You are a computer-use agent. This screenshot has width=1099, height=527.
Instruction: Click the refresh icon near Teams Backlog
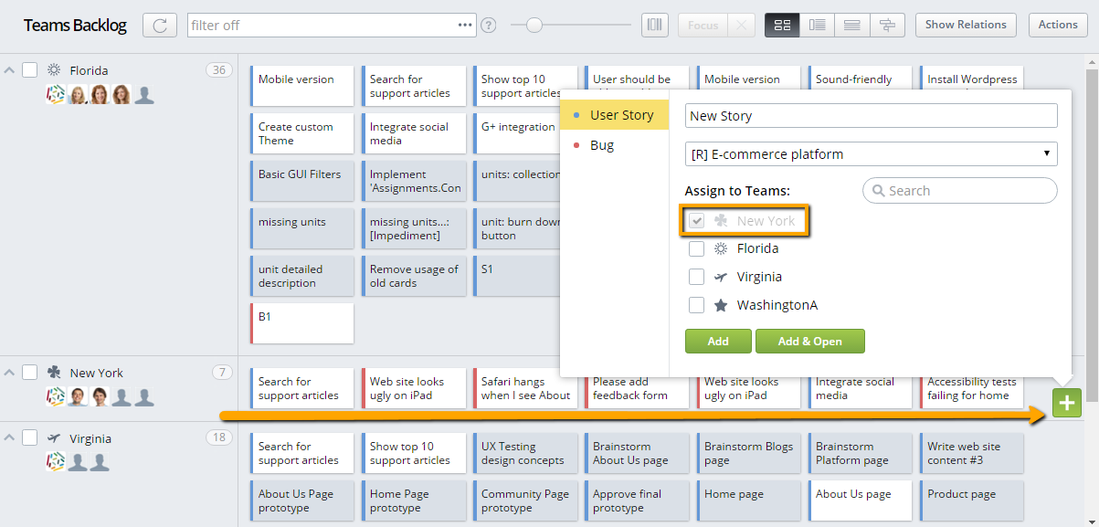[x=159, y=25]
